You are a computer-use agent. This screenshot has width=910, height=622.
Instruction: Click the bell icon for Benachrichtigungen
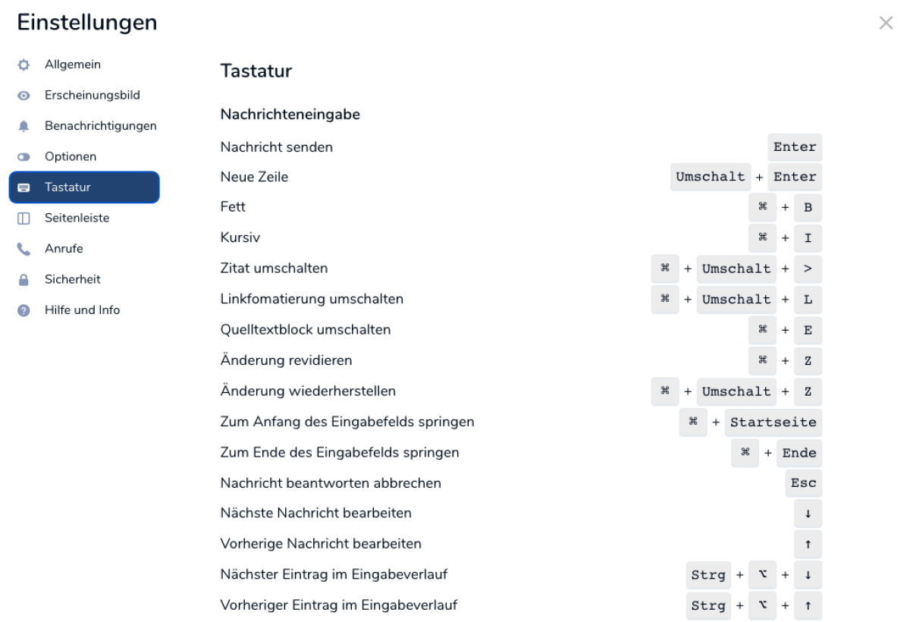(x=24, y=127)
